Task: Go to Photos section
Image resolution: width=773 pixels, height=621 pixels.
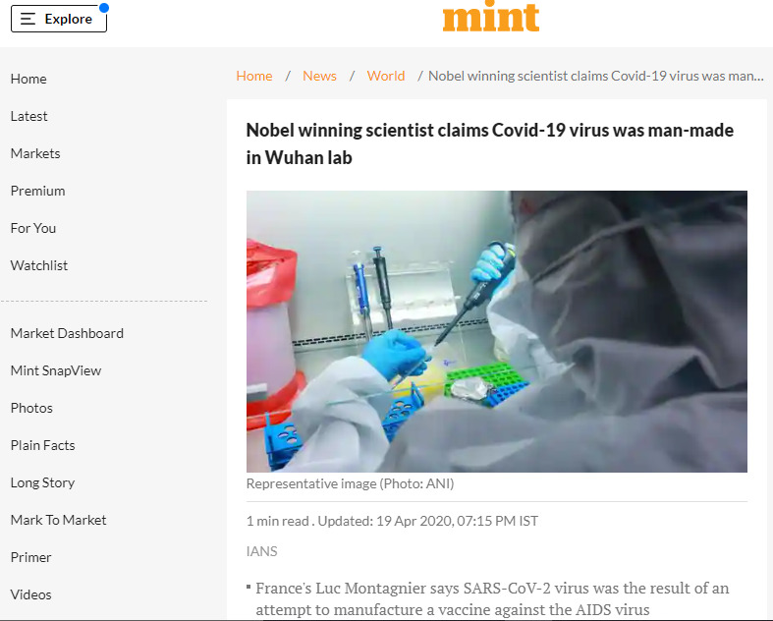Action: click(31, 408)
